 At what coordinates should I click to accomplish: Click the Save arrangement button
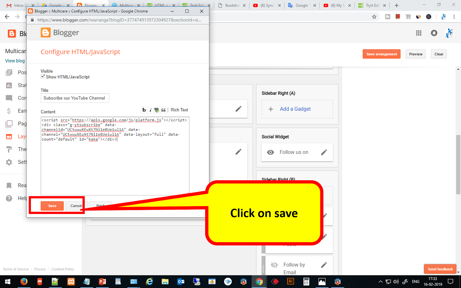pyautogui.click(x=381, y=54)
